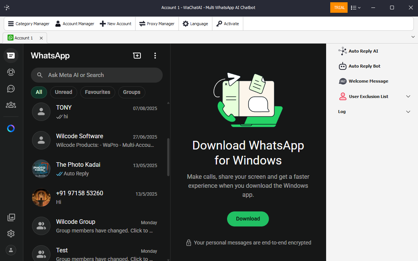Open the Channels icon
Image resolution: width=418 pixels, height=261 pixels.
[x=11, y=89]
